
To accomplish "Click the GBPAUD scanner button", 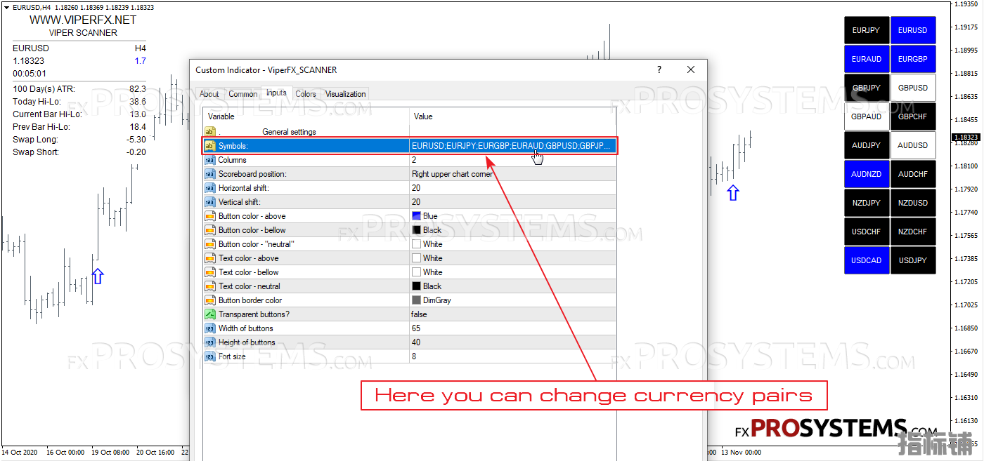I will pyautogui.click(x=866, y=117).
